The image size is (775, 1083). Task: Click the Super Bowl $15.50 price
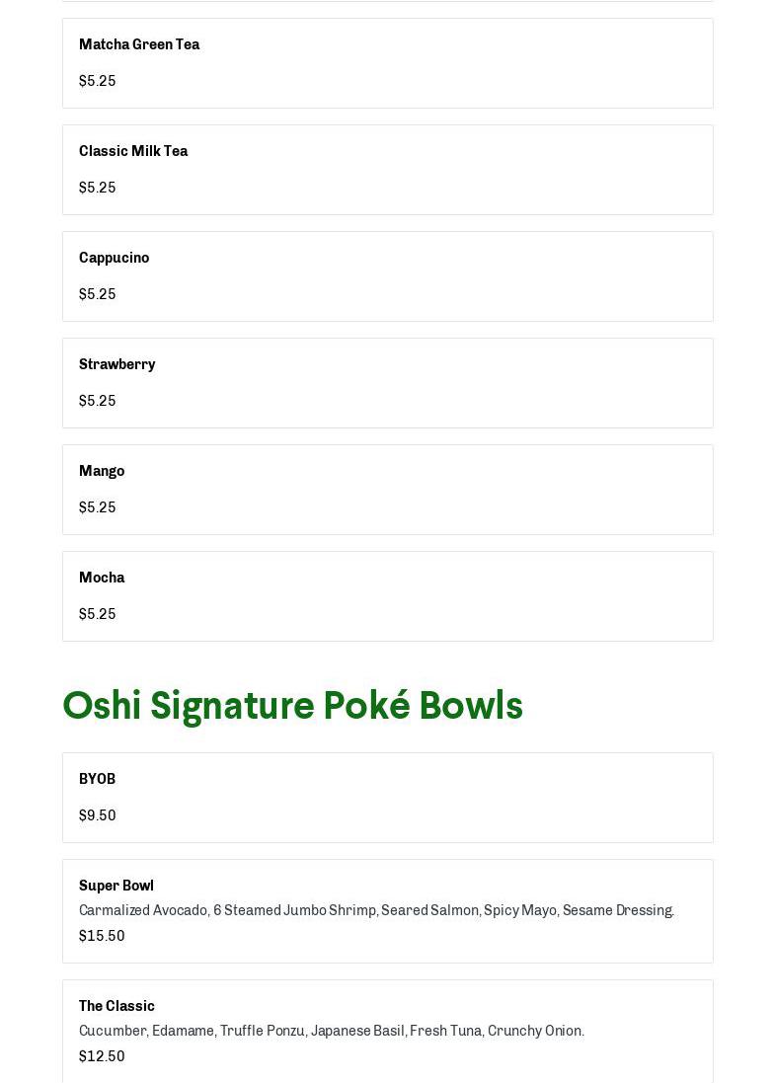(x=102, y=936)
